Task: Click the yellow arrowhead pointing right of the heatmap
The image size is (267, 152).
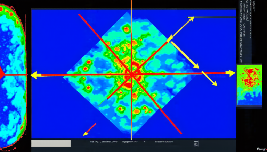Action: click(x=231, y=73)
